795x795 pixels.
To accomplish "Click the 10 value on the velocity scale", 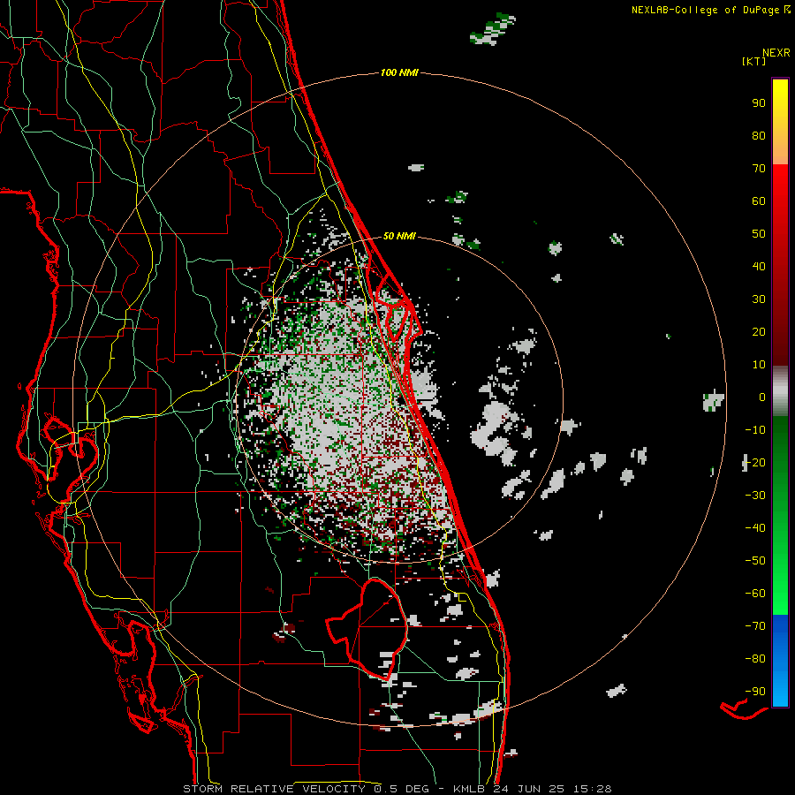I will [759, 365].
